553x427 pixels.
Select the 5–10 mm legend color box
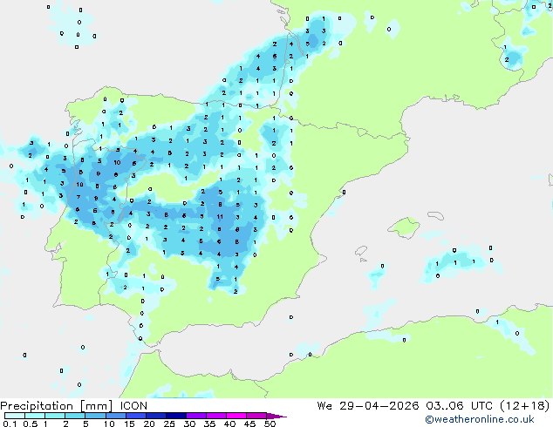click(95, 416)
